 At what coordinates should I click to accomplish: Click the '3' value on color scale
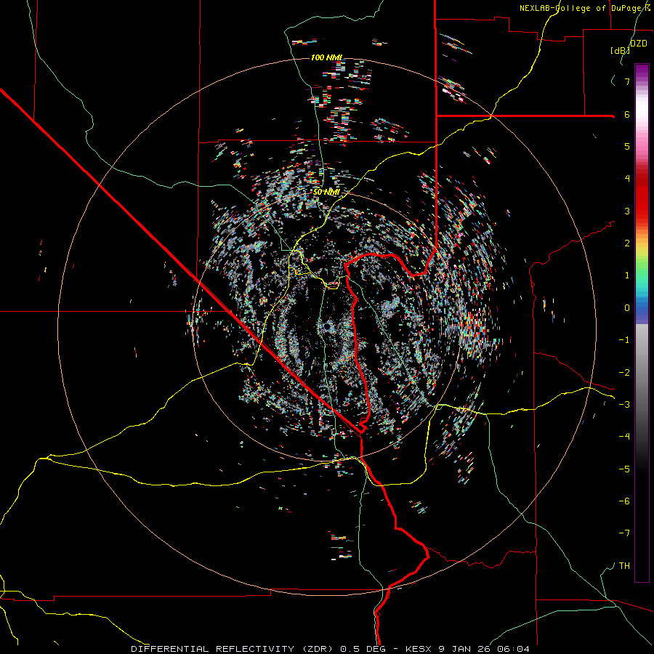pos(627,211)
